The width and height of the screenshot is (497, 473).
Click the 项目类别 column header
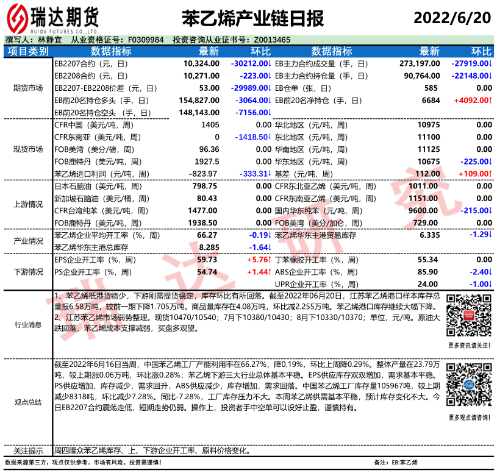coord(28,51)
